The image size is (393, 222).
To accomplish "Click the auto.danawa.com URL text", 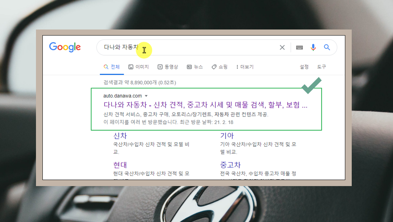I will point(123,96).
